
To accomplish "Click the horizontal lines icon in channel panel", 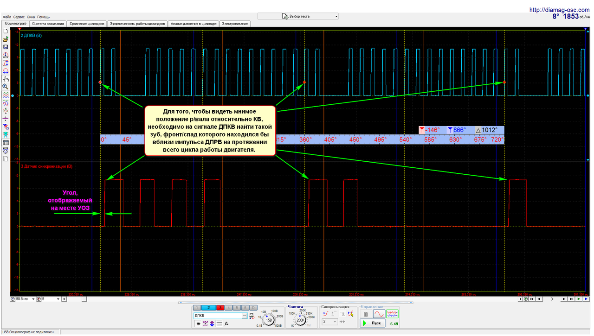I will (219, 323).
